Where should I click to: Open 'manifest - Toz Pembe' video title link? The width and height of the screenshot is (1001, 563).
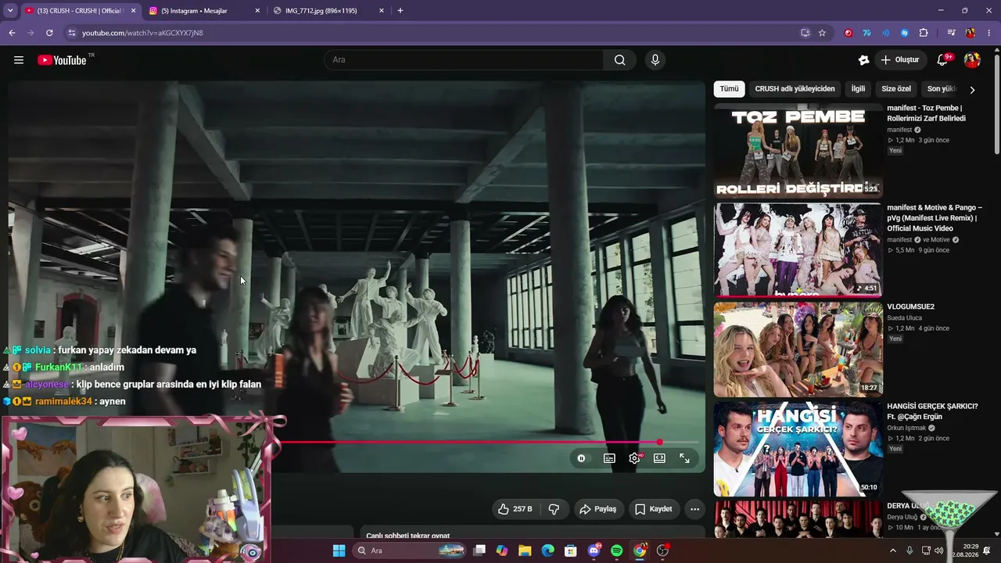tap(926, 113)
